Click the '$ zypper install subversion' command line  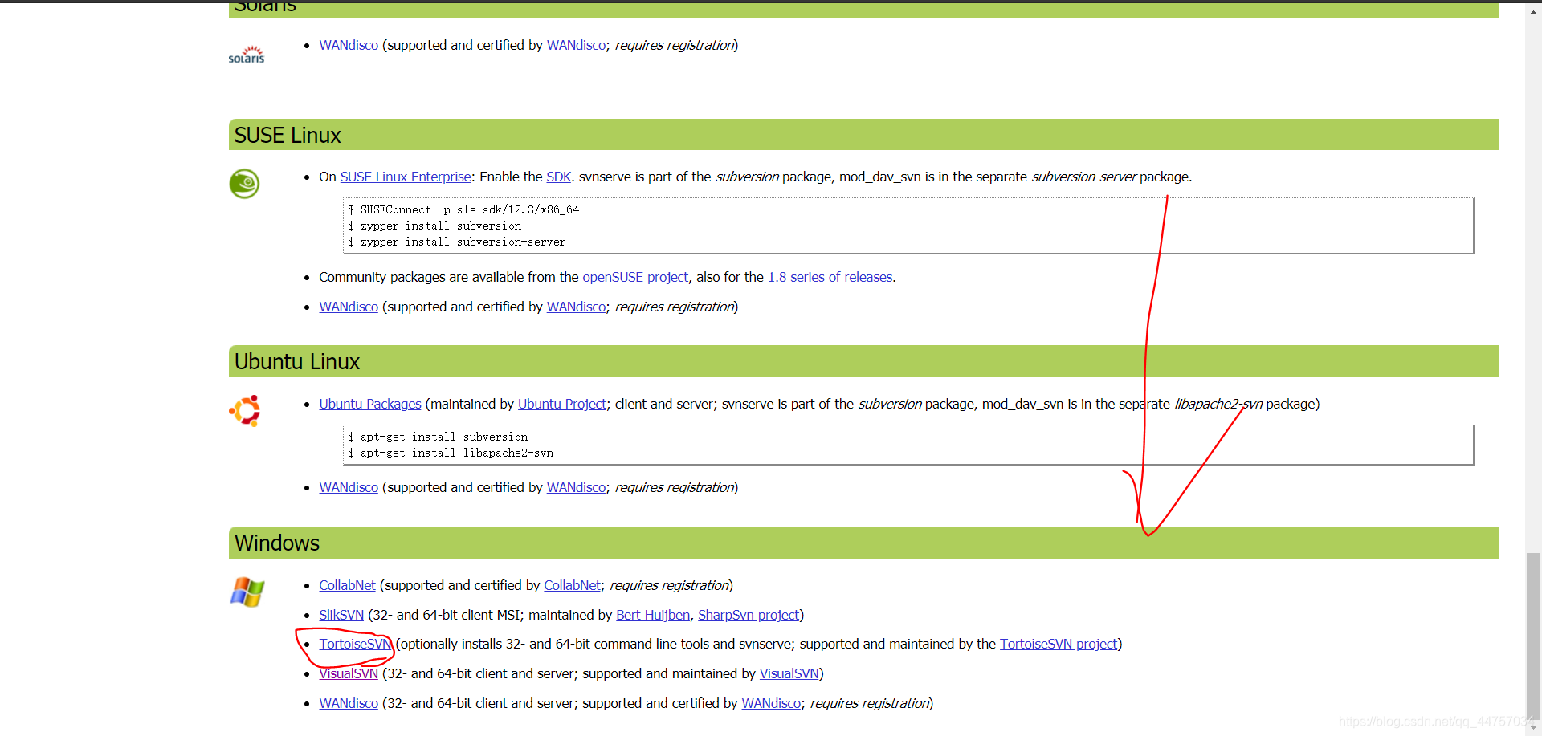[x=434, y=226]
